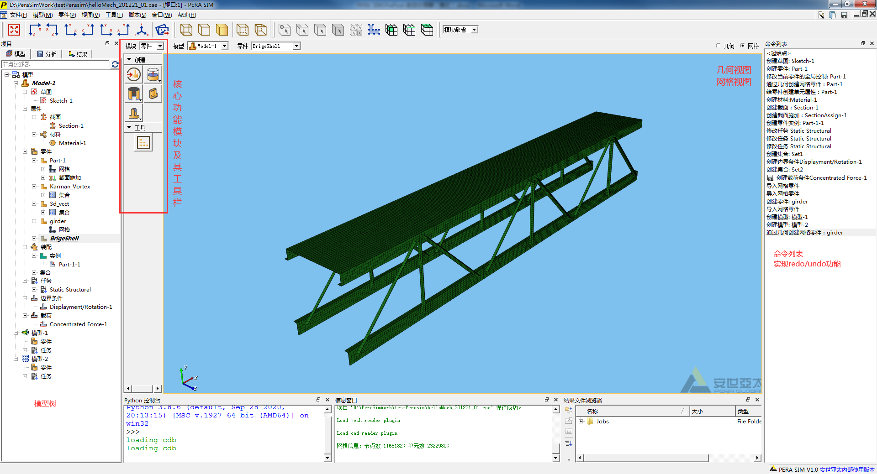Image resolution: width=877 pixels, height=474 pixels.
Task: Click the 类型 column header
Action: (x=749, y=411)
